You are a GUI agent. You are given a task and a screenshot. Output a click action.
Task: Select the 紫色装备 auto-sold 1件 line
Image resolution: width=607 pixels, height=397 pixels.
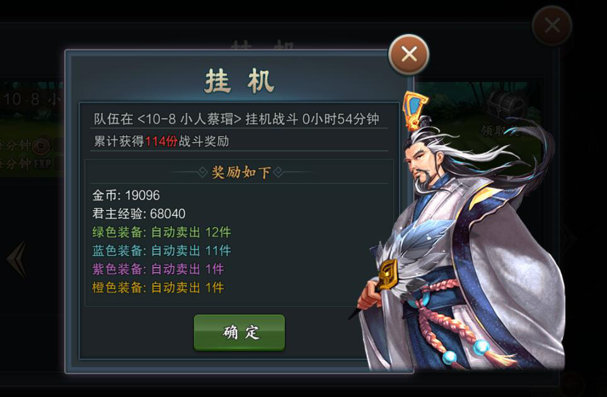(x=158, y=269)
